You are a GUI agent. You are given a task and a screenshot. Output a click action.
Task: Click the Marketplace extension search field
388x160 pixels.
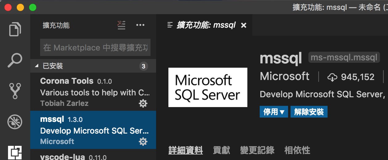95,48
